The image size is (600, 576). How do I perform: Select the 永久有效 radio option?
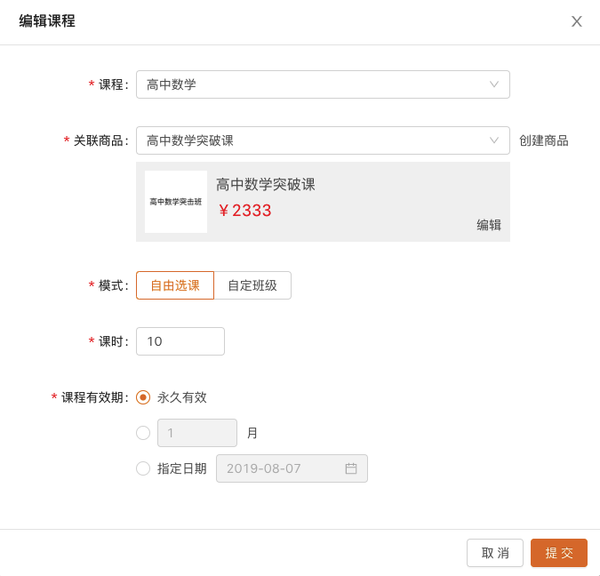coord(143,397)
